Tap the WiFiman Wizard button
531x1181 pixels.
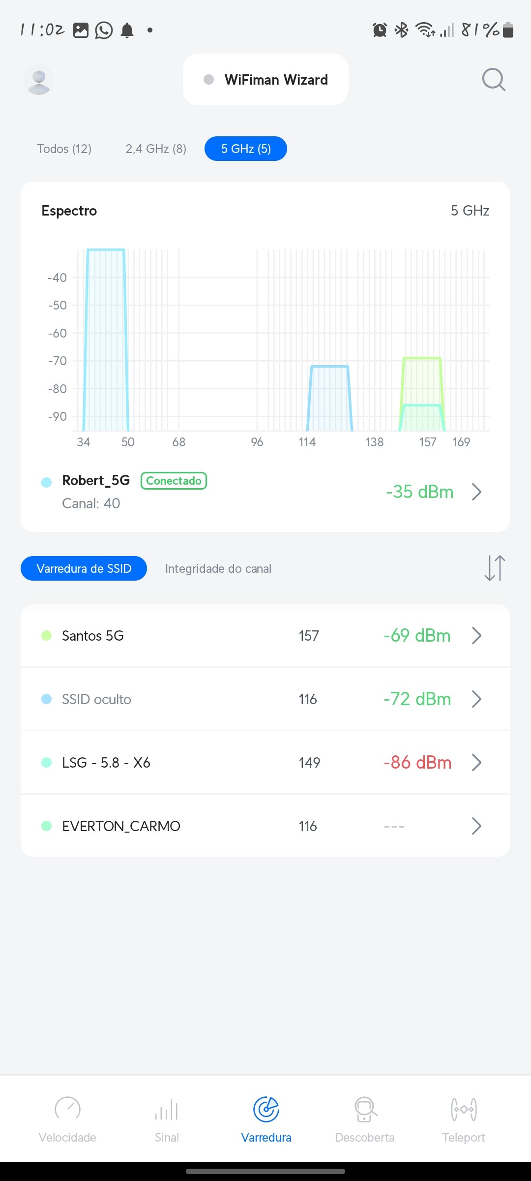[x=265, y=80]
